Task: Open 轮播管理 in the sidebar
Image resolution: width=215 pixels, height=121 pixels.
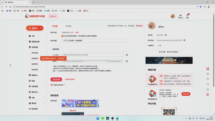Action: (35, 58)
